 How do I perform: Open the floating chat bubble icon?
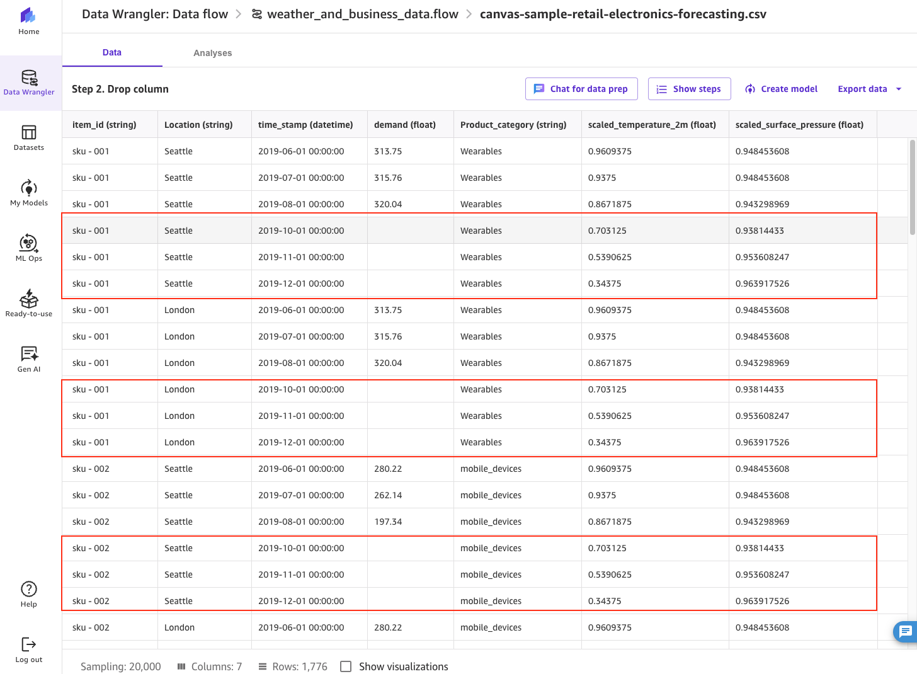[905, 631]
